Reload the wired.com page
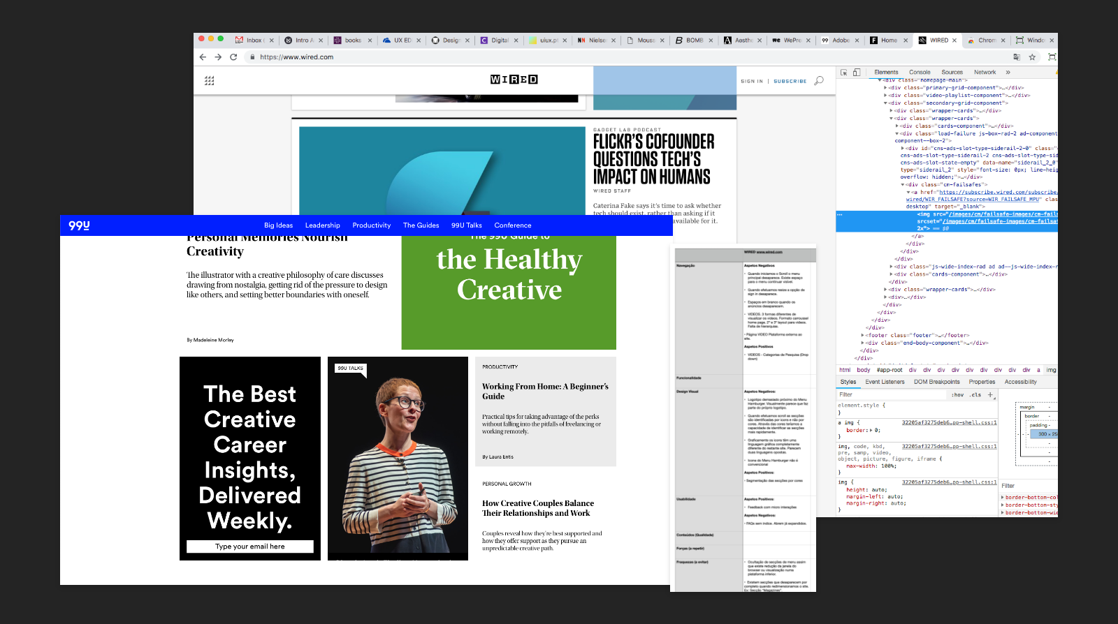The width and height of the screenshot is (1118, 624). tap(233, 57)
